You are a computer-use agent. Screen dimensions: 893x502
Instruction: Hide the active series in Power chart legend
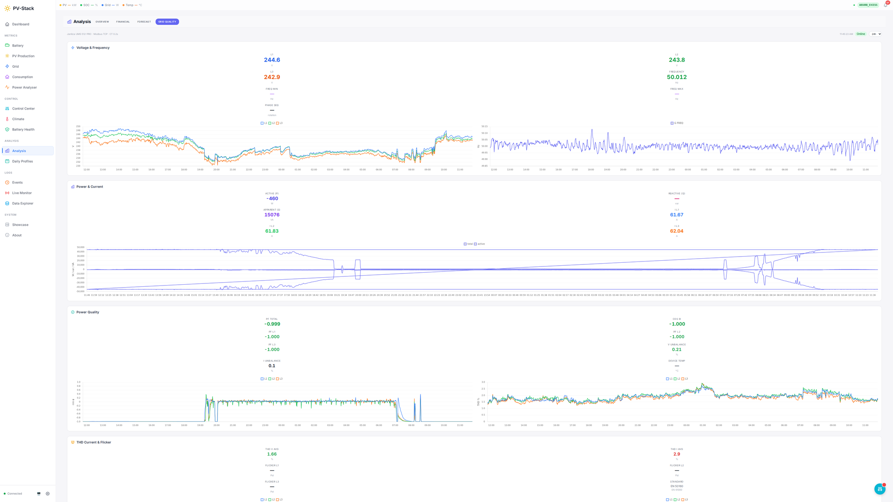point(480,244)
